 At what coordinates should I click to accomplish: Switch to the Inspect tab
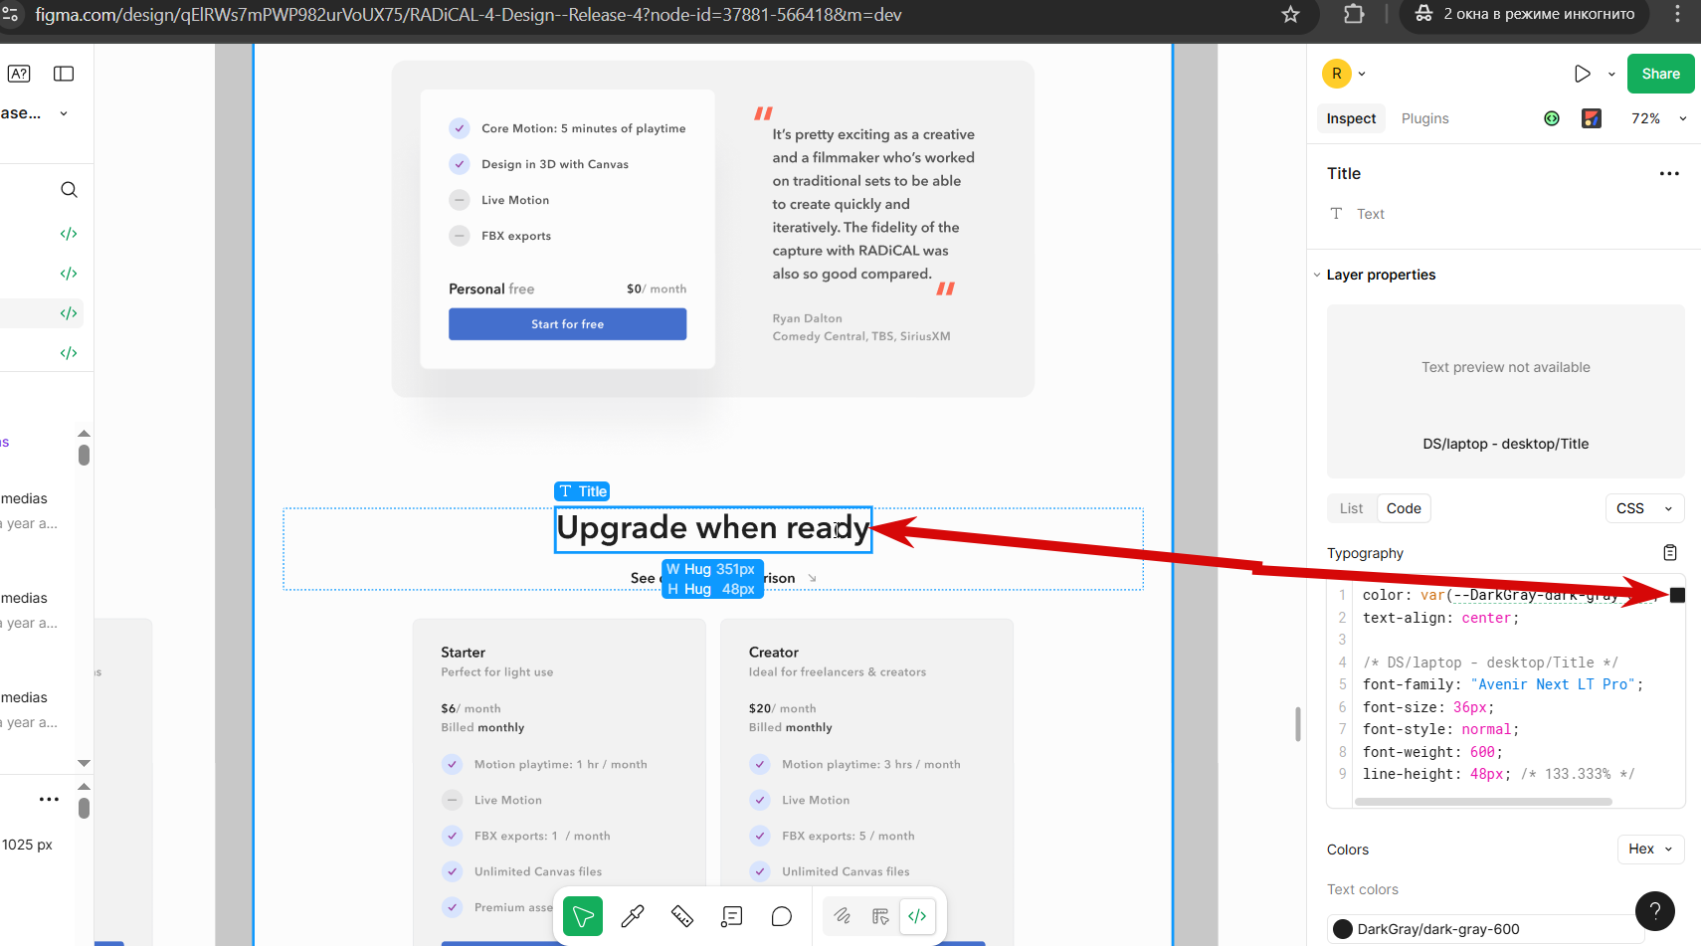click(x=1351, y=118)
